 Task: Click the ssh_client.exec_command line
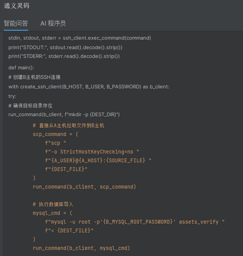tap(80, 38)
